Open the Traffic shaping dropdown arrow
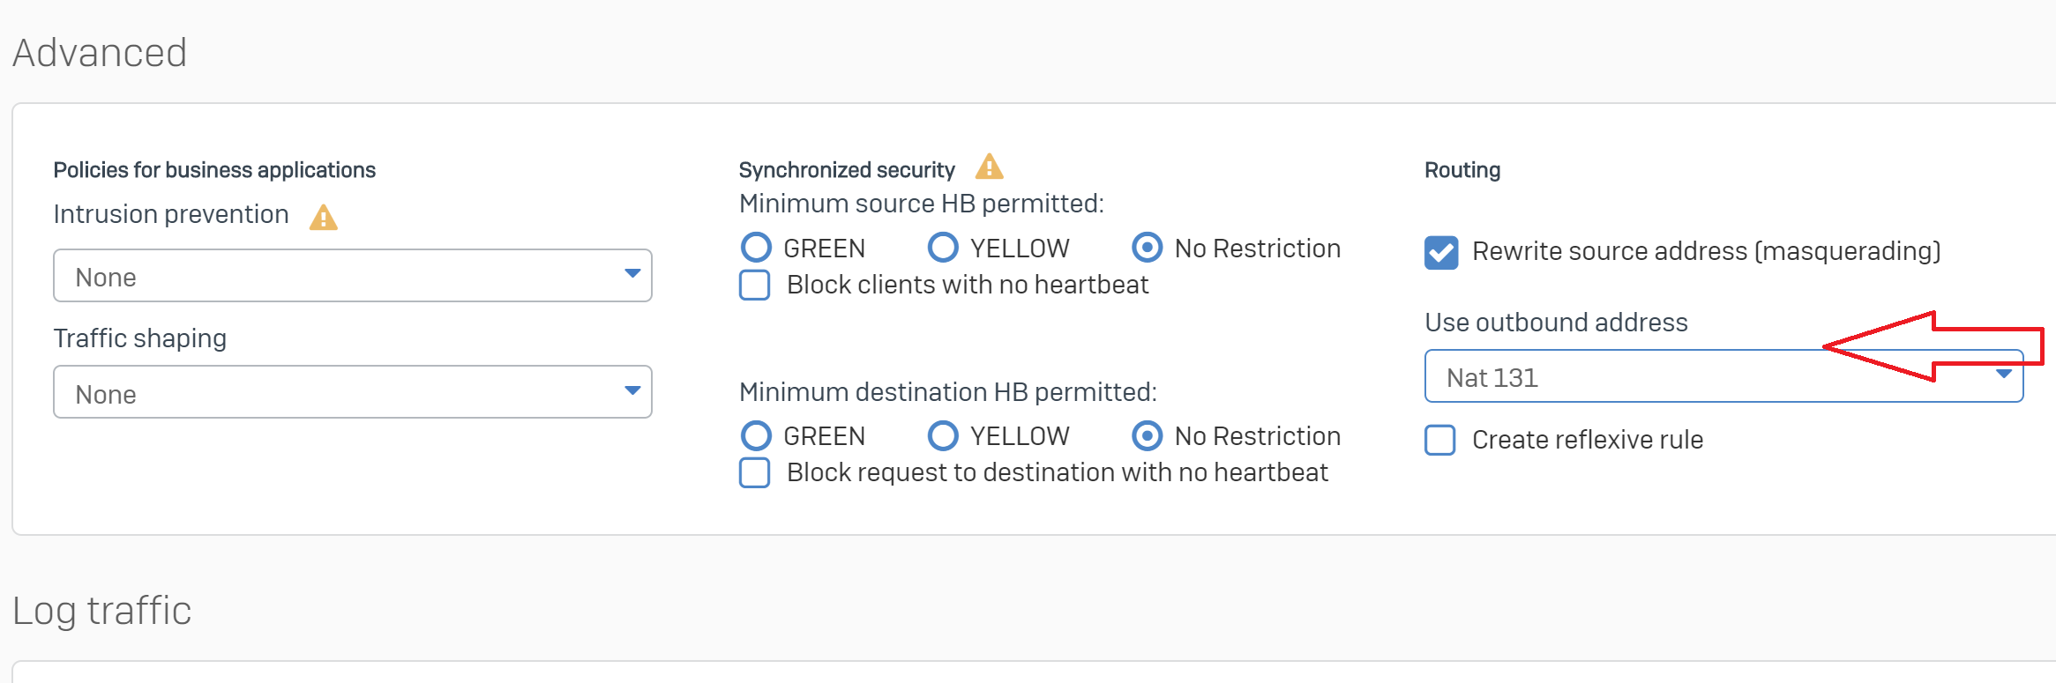The image size is (2056, 683). click(632, 390)
